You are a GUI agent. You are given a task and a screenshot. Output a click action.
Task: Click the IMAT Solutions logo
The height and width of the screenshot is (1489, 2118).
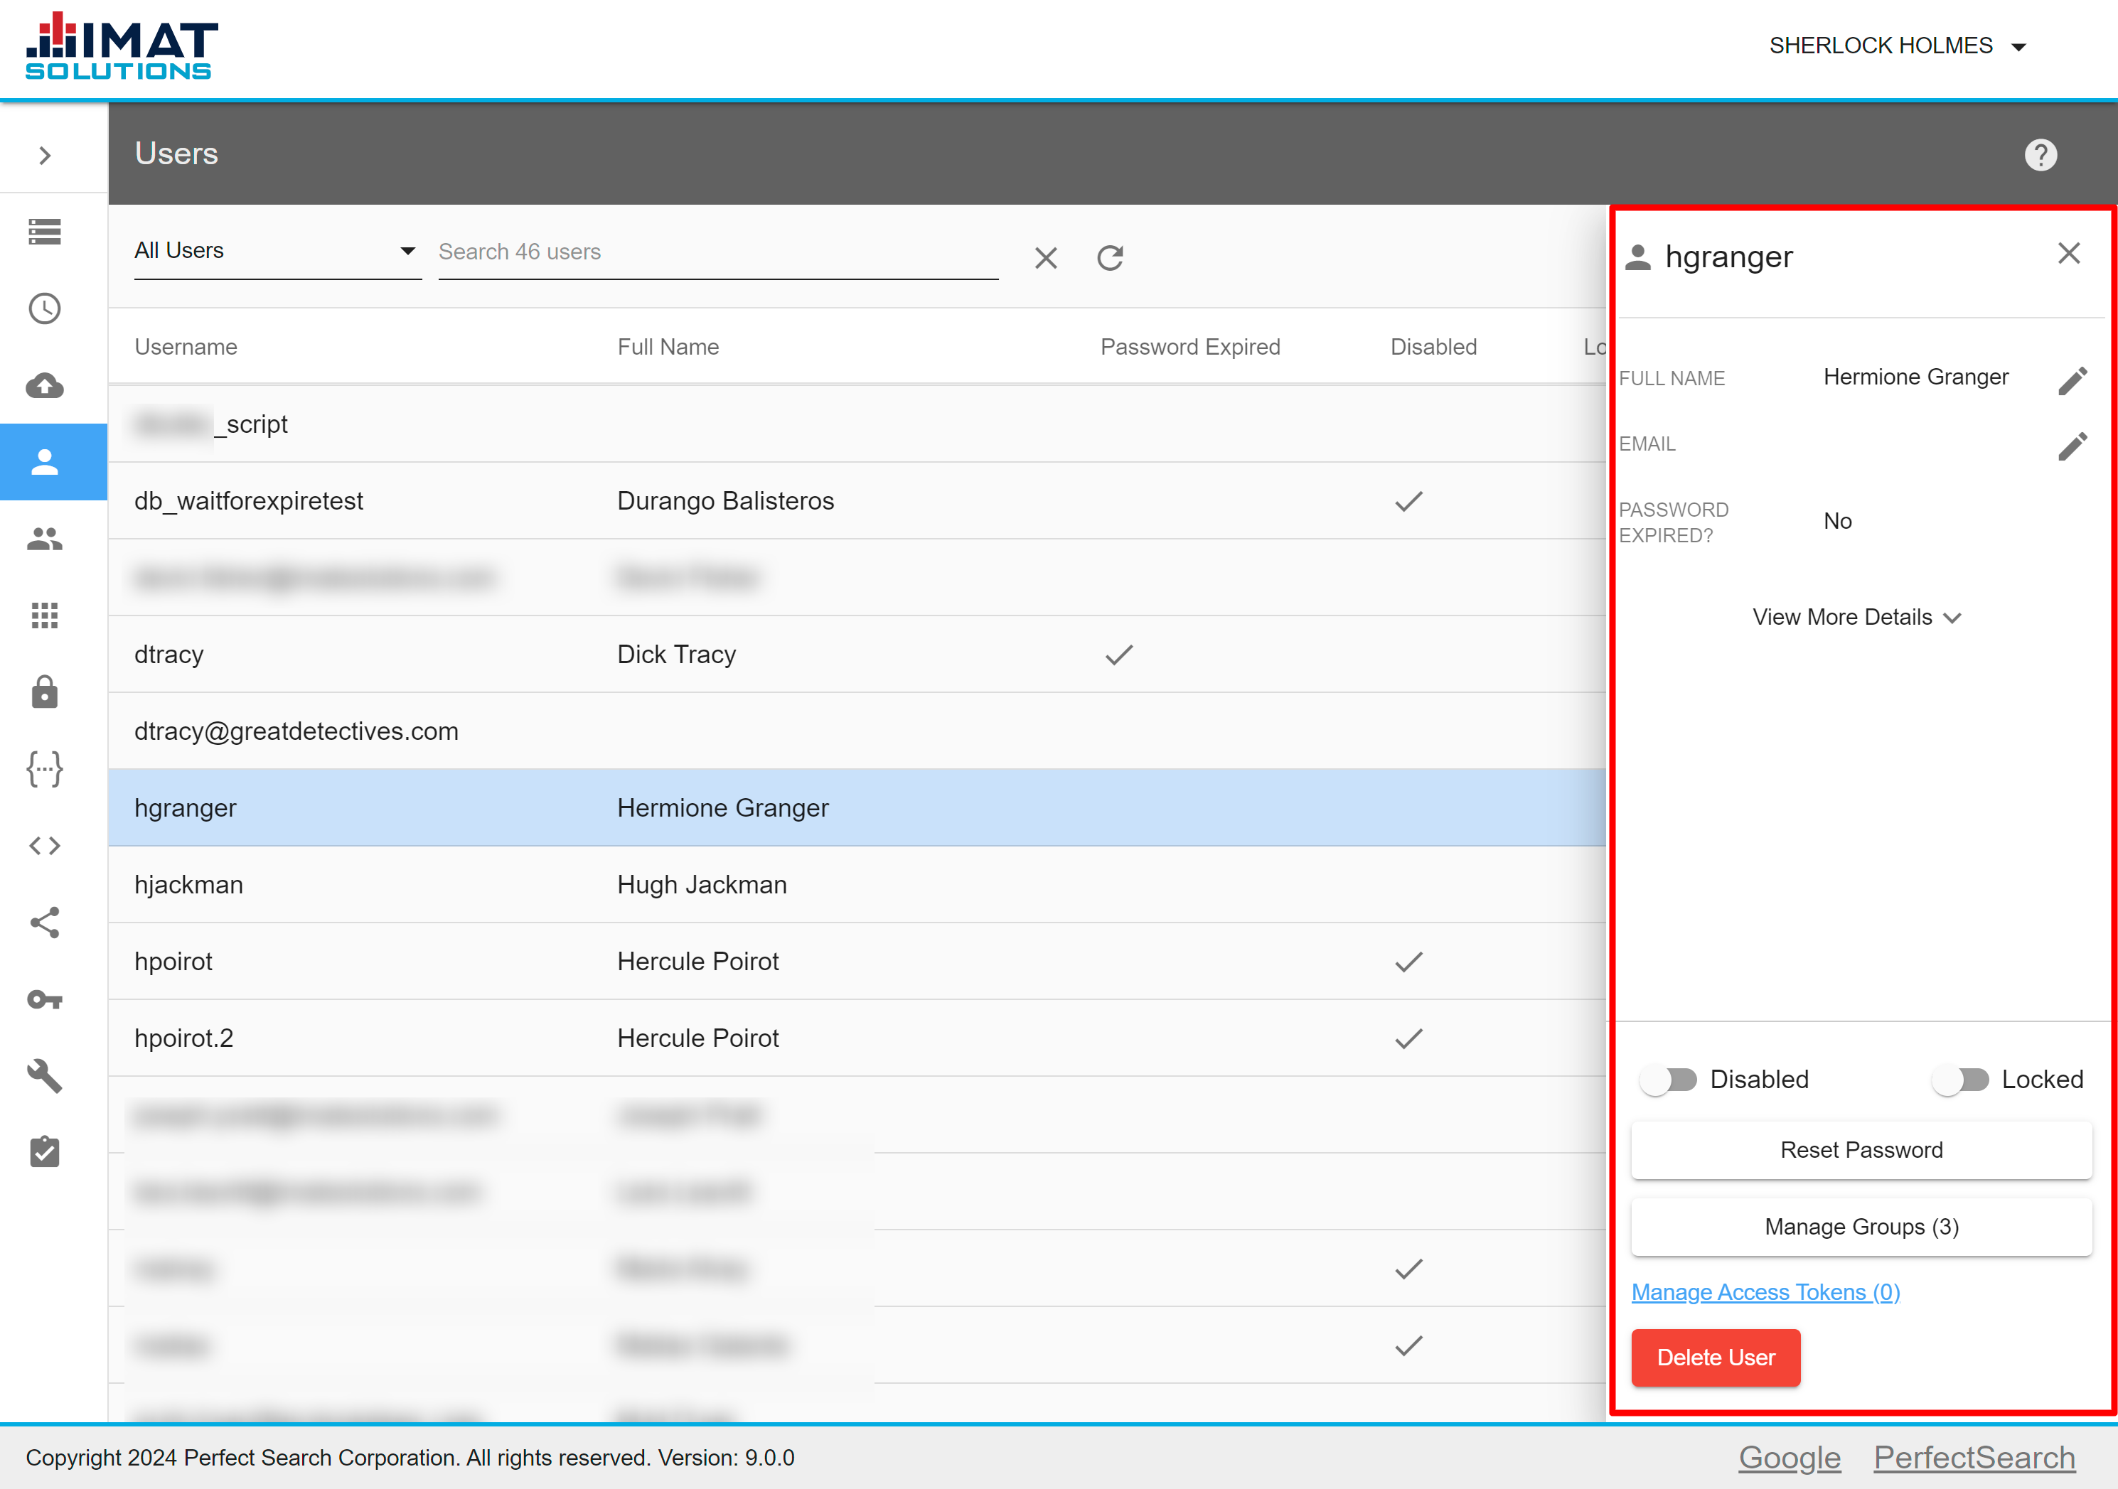point(122,46)
